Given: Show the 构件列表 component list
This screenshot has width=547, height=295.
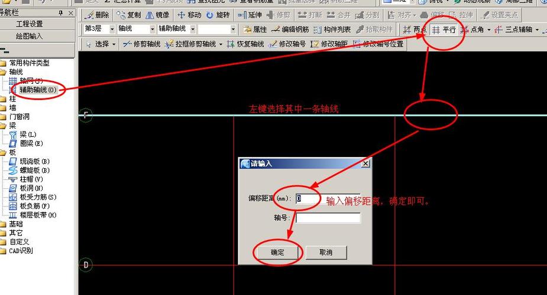Looking at the screenshot, I should click(x=332, y=29).
